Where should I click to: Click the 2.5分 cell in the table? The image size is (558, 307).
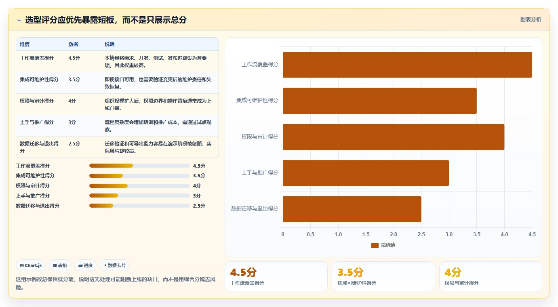(74, 144)
